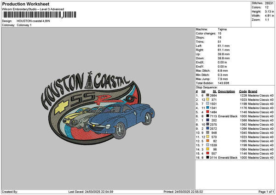Click the 'EndY:' value 0.00 in
This screenshot has width=276, height=195.
(x=222, y=67)
